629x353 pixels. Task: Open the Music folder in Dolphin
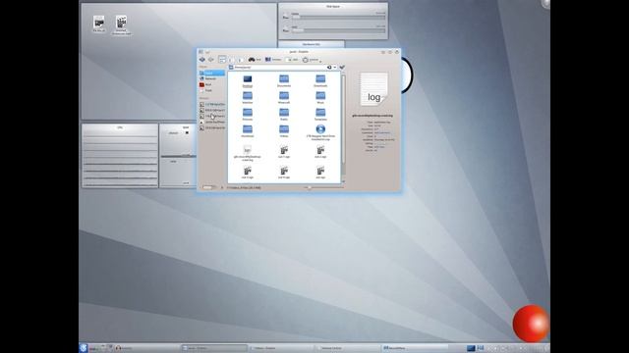320,98
